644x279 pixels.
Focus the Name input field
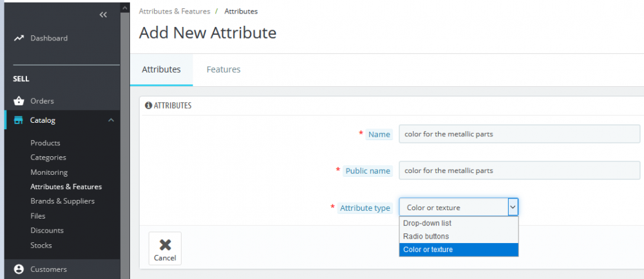pyautogui.click(x=519, y=134)
